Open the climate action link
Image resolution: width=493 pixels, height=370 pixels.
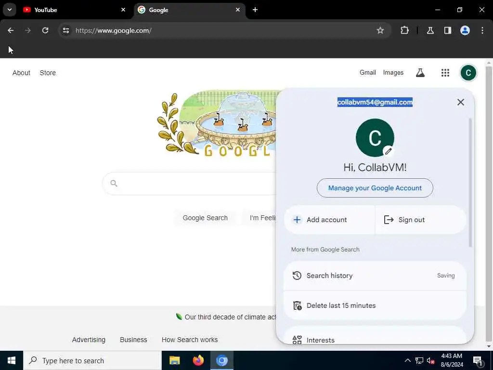226,317
